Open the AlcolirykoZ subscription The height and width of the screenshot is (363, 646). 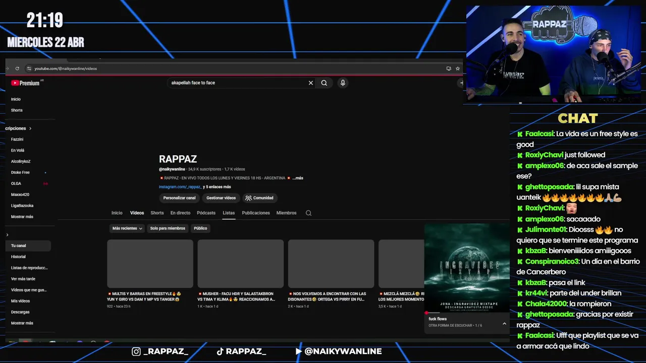pos(21,162)
